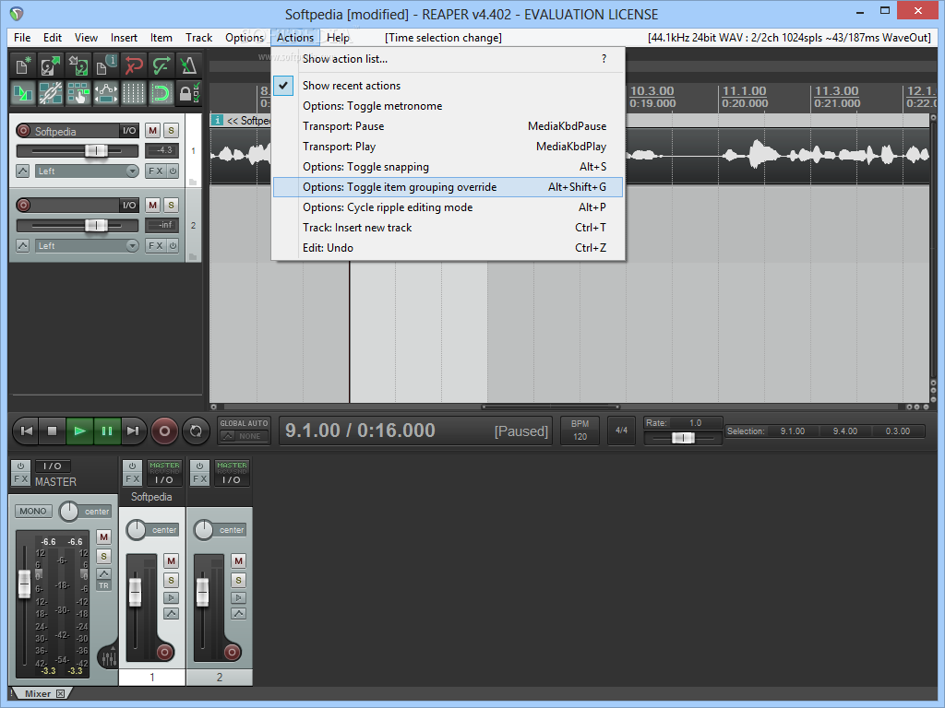Screen dimensions: 945x708
Task: Click the stop transport button
Action: click(x=53, y=431)
